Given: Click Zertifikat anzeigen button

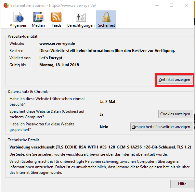Looking at the screenshot, I should point(174,80).
